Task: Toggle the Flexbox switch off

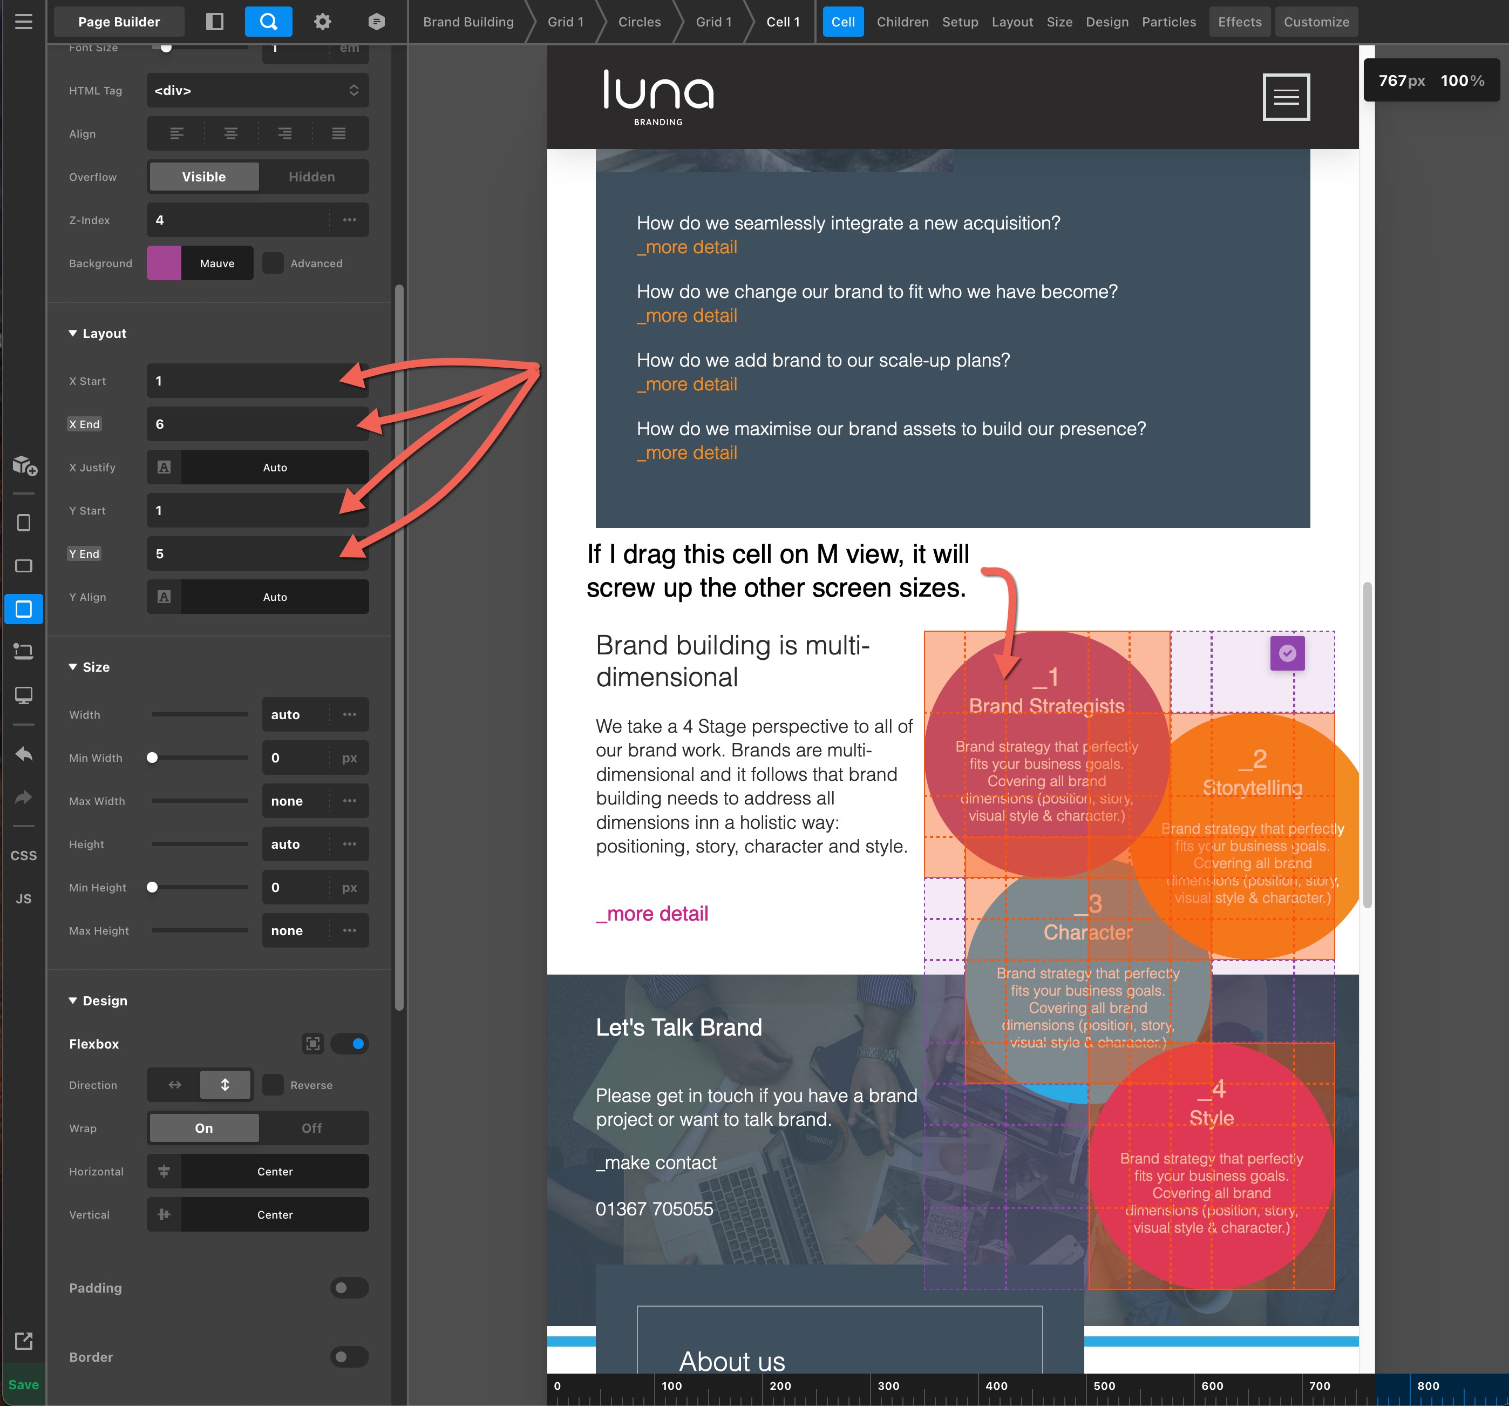Action: [x=350, y=1044]
